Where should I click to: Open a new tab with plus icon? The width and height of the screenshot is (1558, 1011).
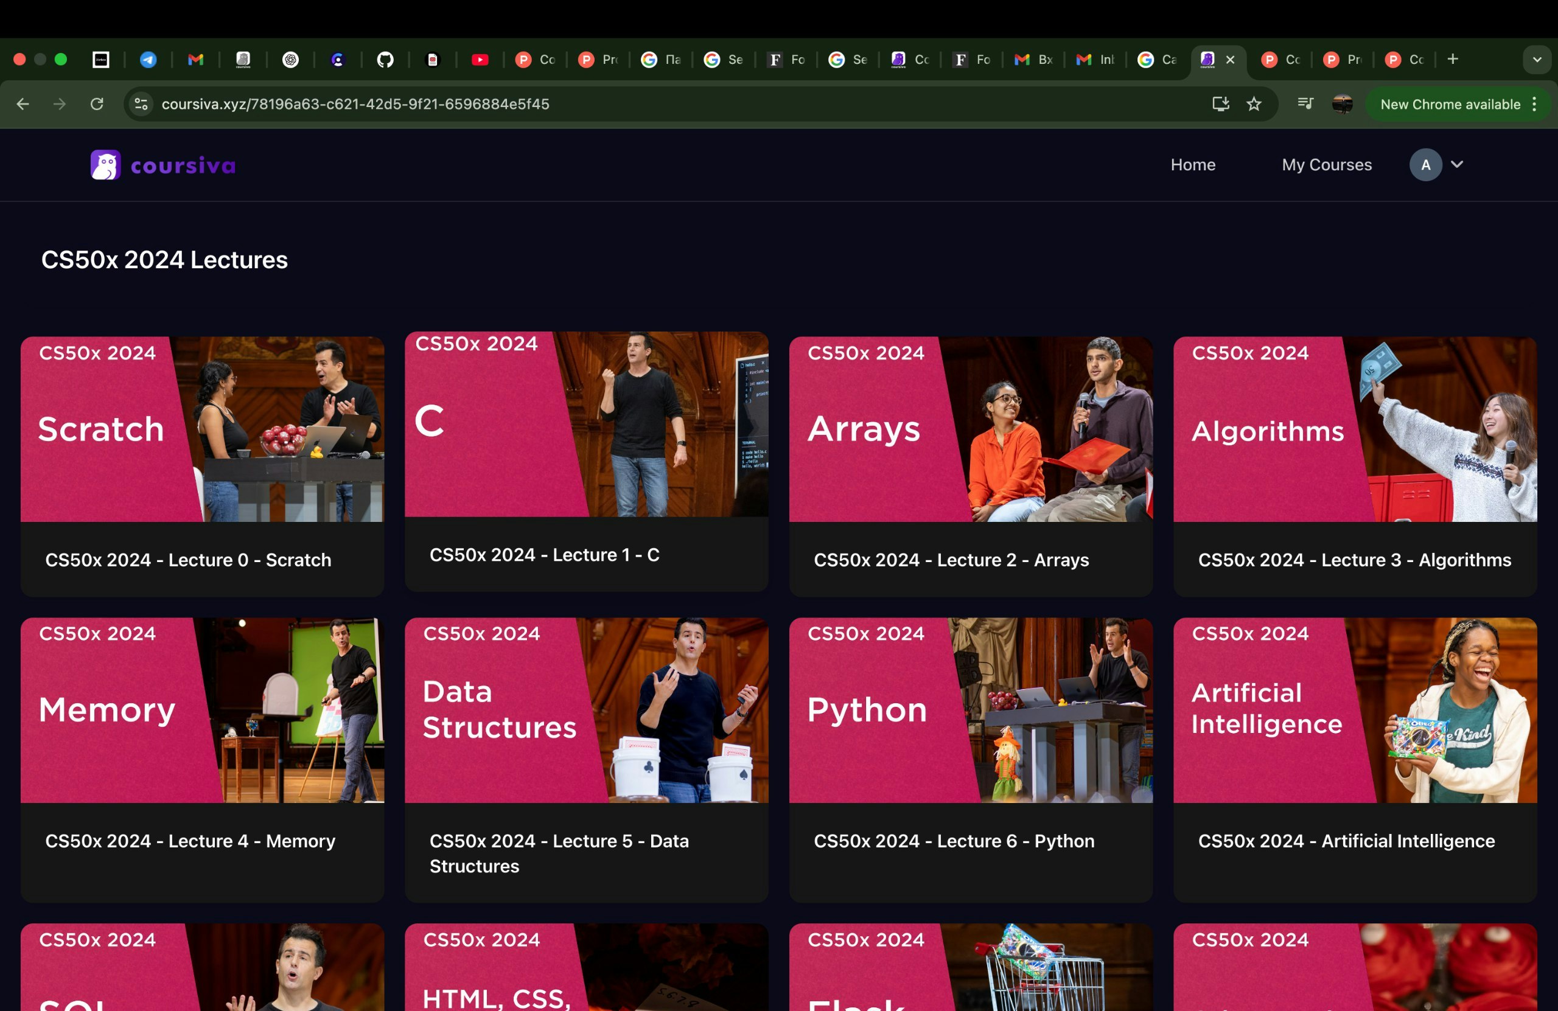tap(1453, 60)
